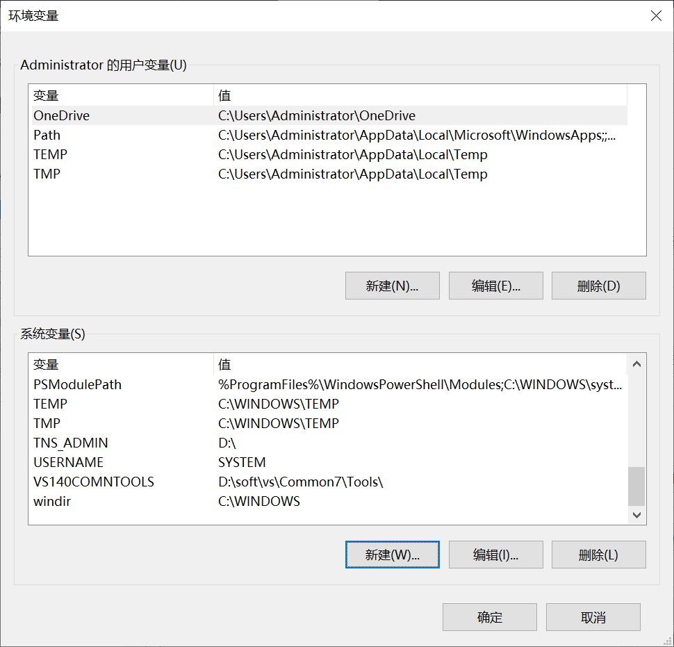
Task: Select the PSModulePath system variable
Action: (329, 384)
